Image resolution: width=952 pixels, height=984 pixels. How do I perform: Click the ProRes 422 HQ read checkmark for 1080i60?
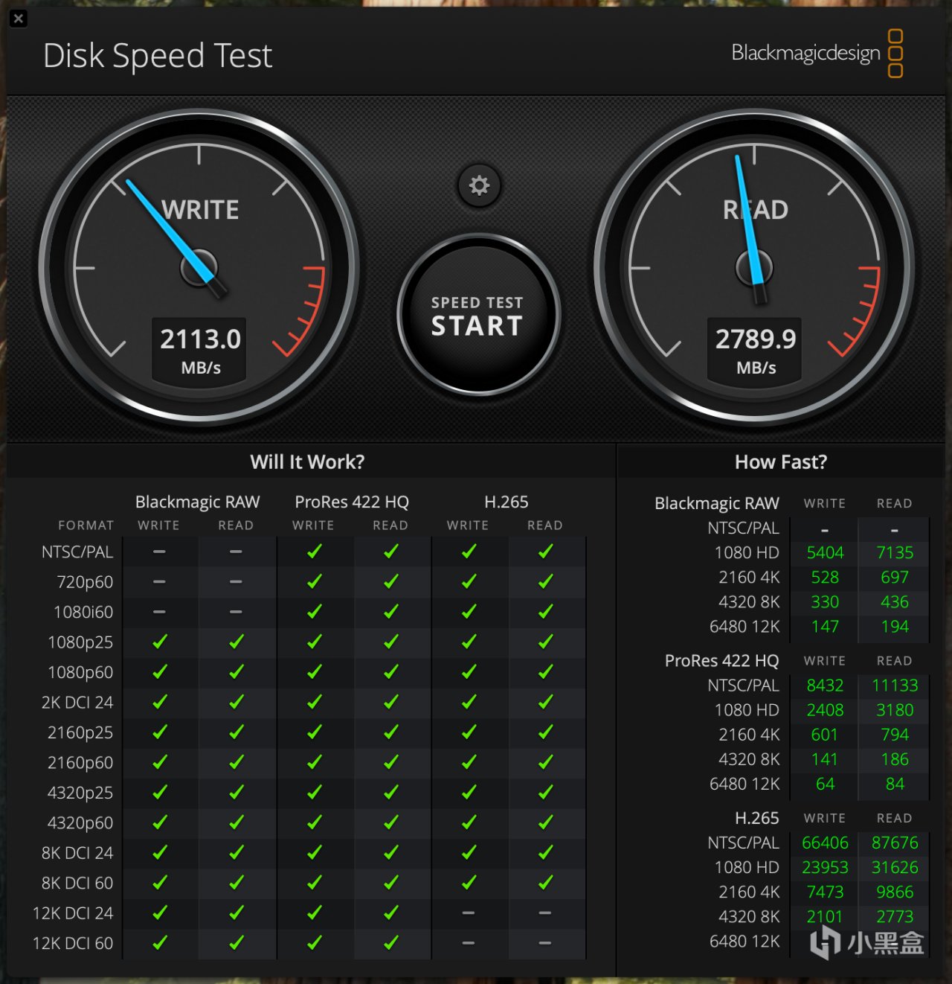(390, 612)
